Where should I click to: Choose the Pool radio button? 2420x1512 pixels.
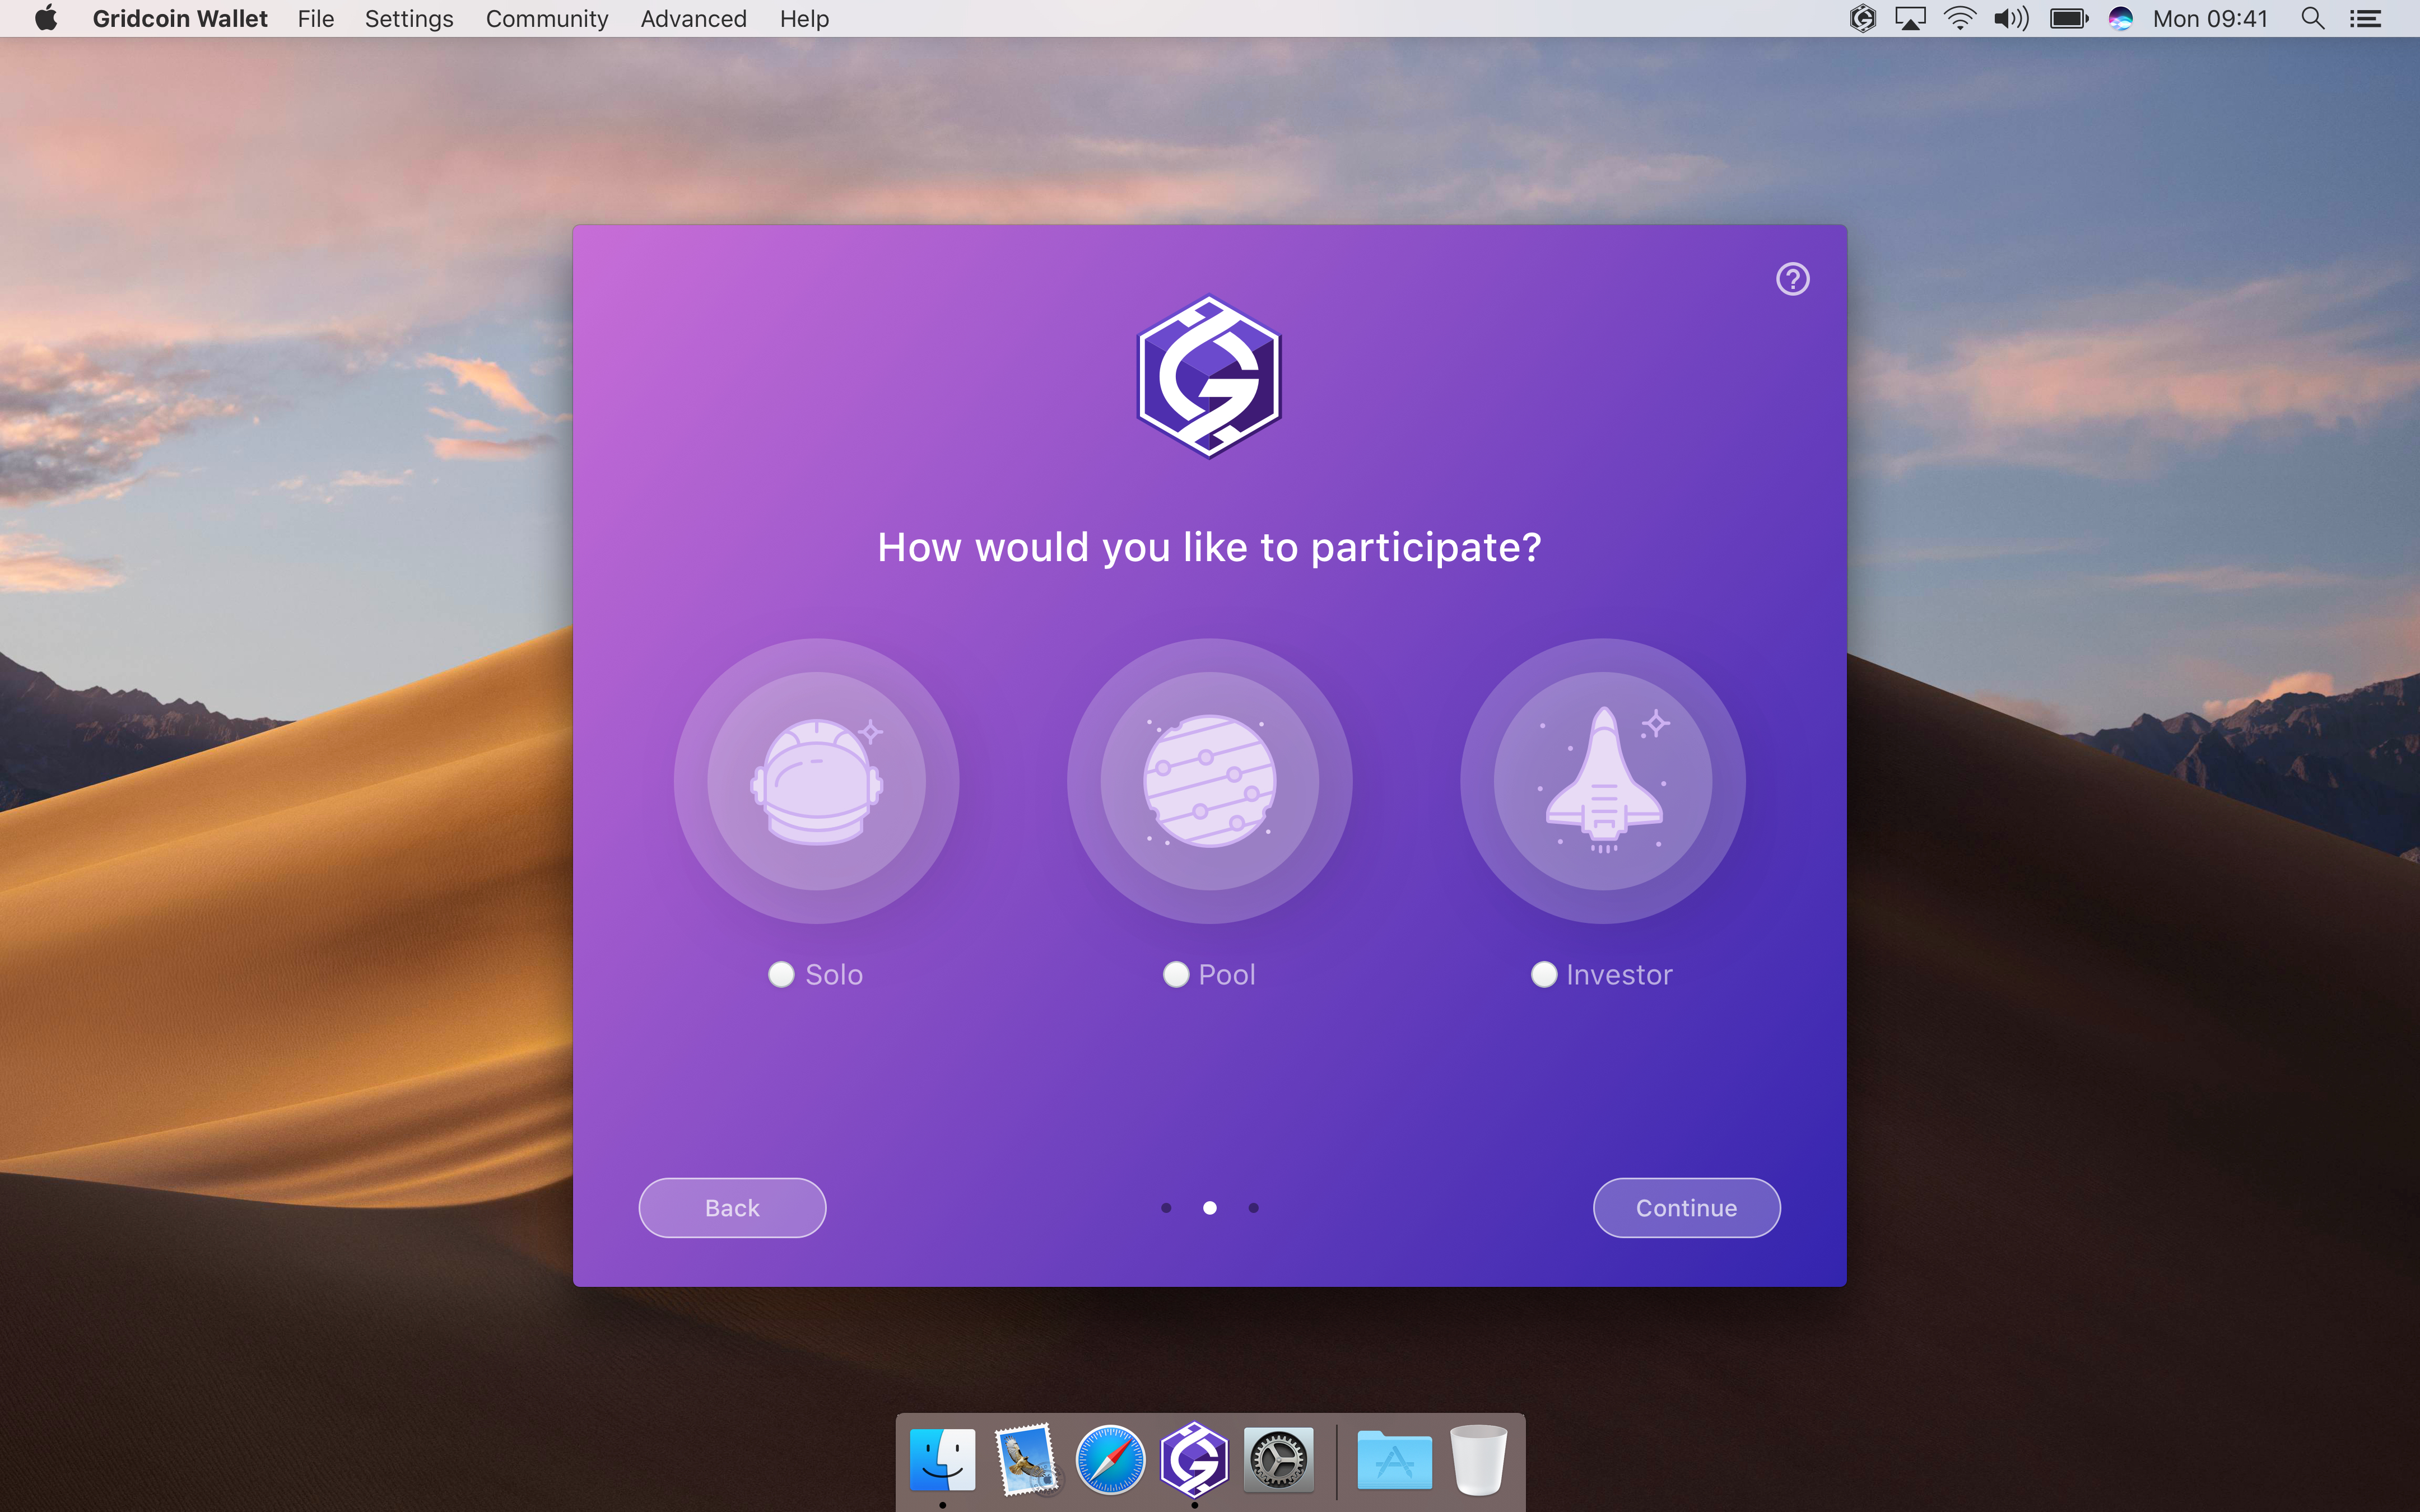click(1176, 974)
